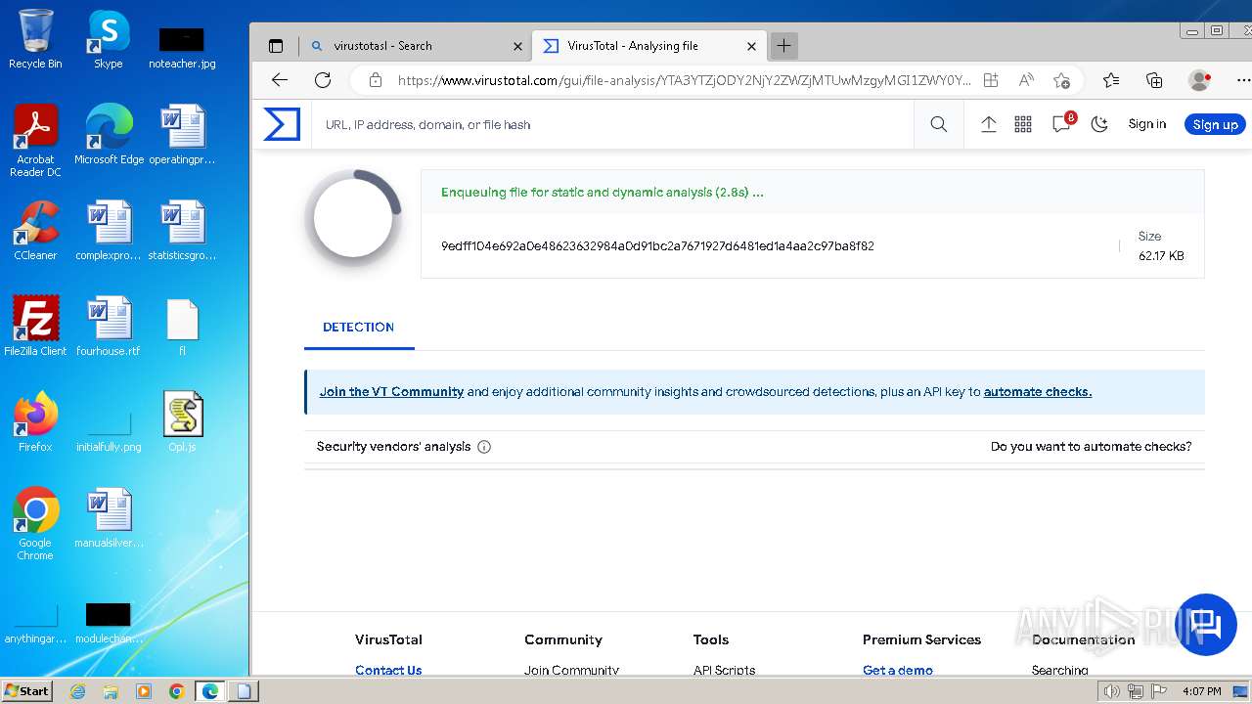Switch to the virustotasl - Search tab
The height and width of the screenshot is (704, 1252).
(416, 46)
